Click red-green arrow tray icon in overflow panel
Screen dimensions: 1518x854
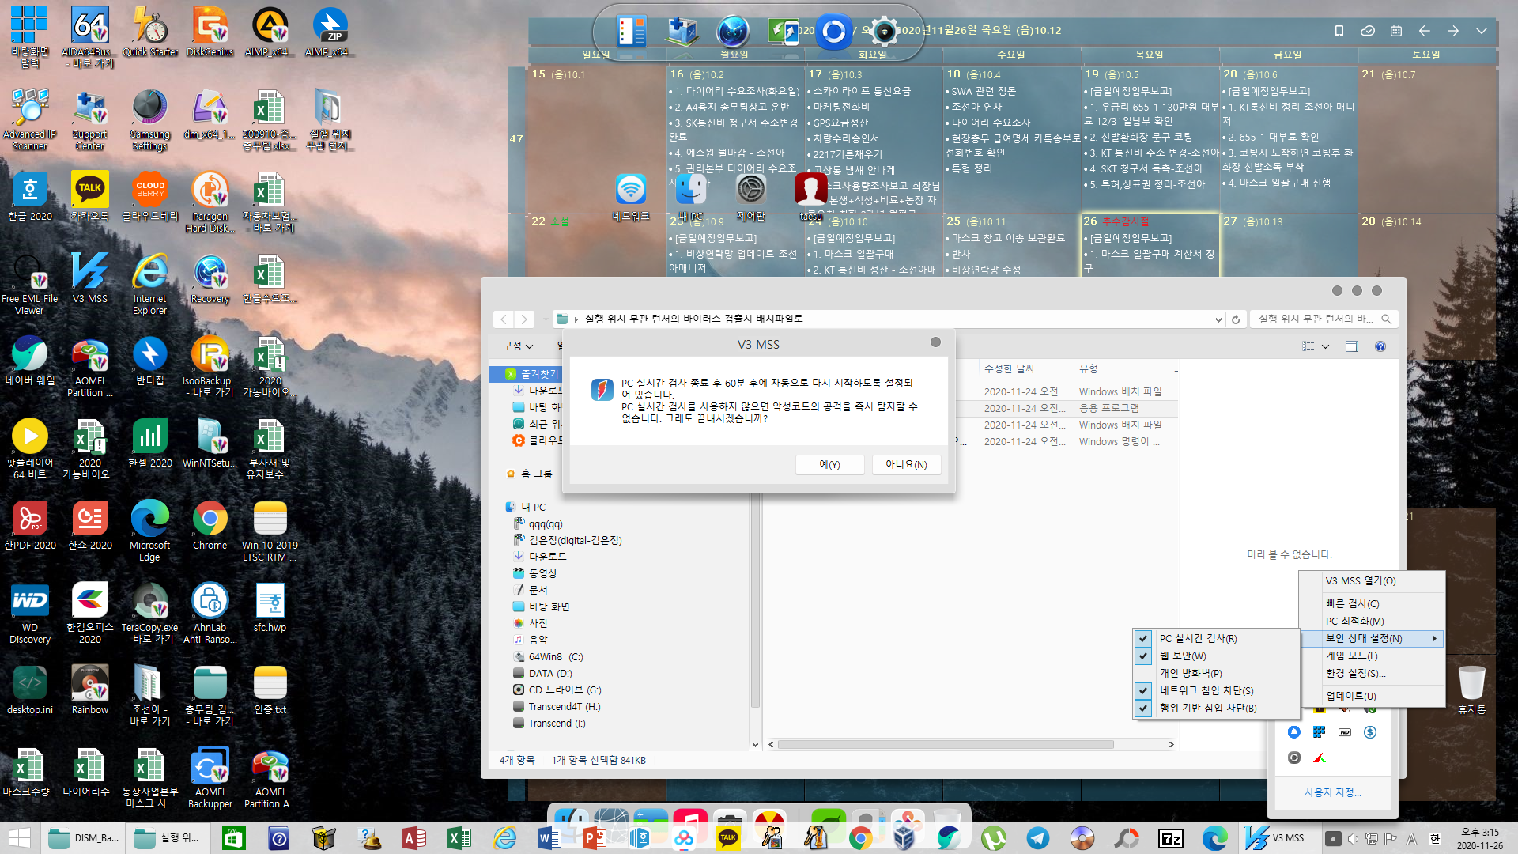1320,758
